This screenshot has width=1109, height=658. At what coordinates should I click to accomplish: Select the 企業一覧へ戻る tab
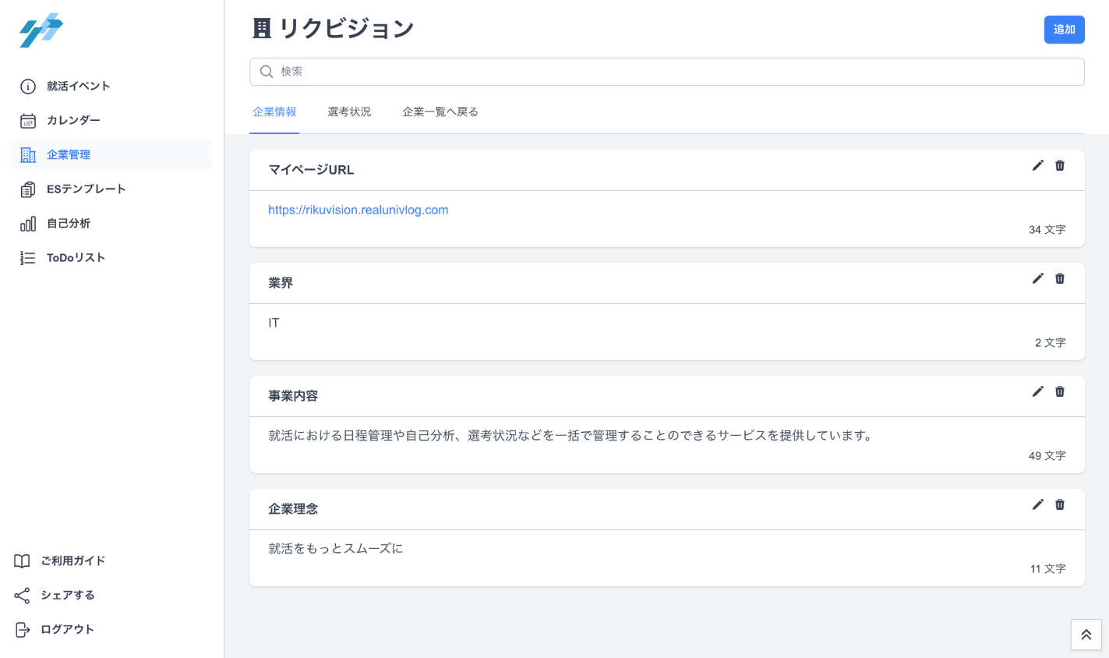pyautogui.click(x=440, y=111)
